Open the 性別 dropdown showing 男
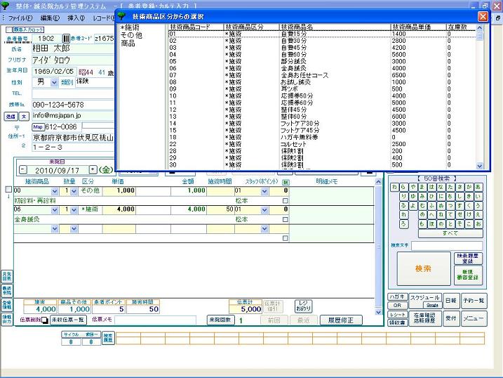This screenshot has height=378, width=503. point(54,82)
